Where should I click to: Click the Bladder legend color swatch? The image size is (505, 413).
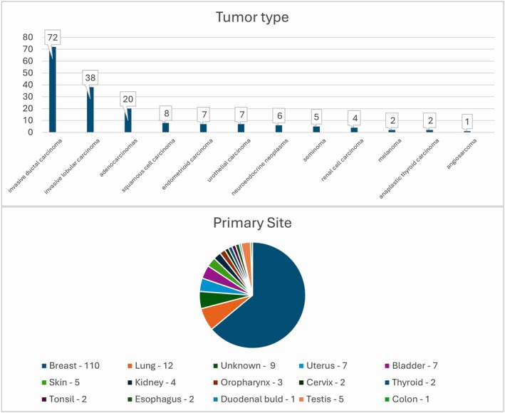tap(387, 366)
